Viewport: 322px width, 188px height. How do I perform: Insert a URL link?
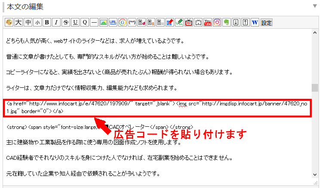113,22
